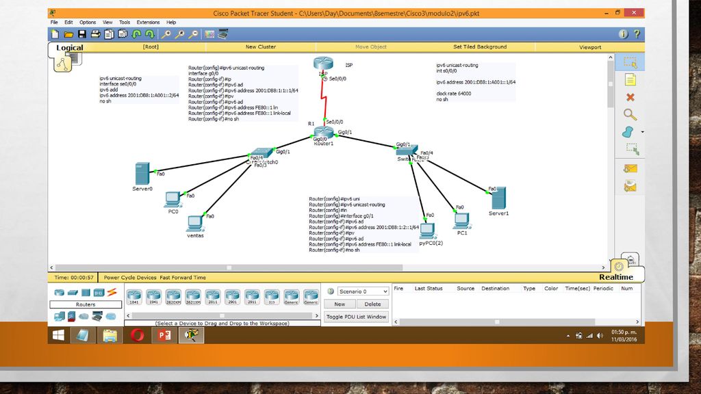Viewport: 701px width, 394px height.
Task: Pick the 2911 router model
Action: 252,297
